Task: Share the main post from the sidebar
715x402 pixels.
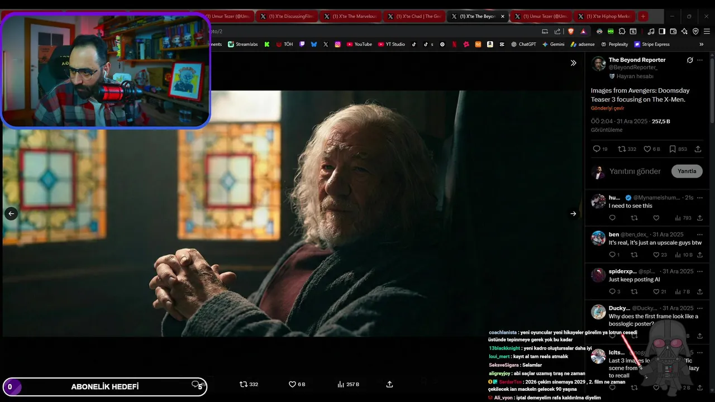Action: 698,149
